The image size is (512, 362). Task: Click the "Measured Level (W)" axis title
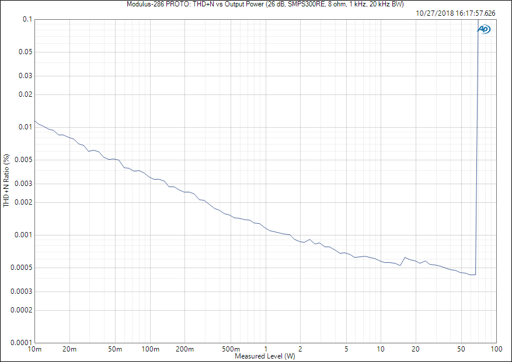265,356
